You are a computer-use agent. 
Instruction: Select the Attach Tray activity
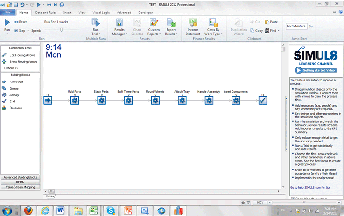(x=182, y=101)
